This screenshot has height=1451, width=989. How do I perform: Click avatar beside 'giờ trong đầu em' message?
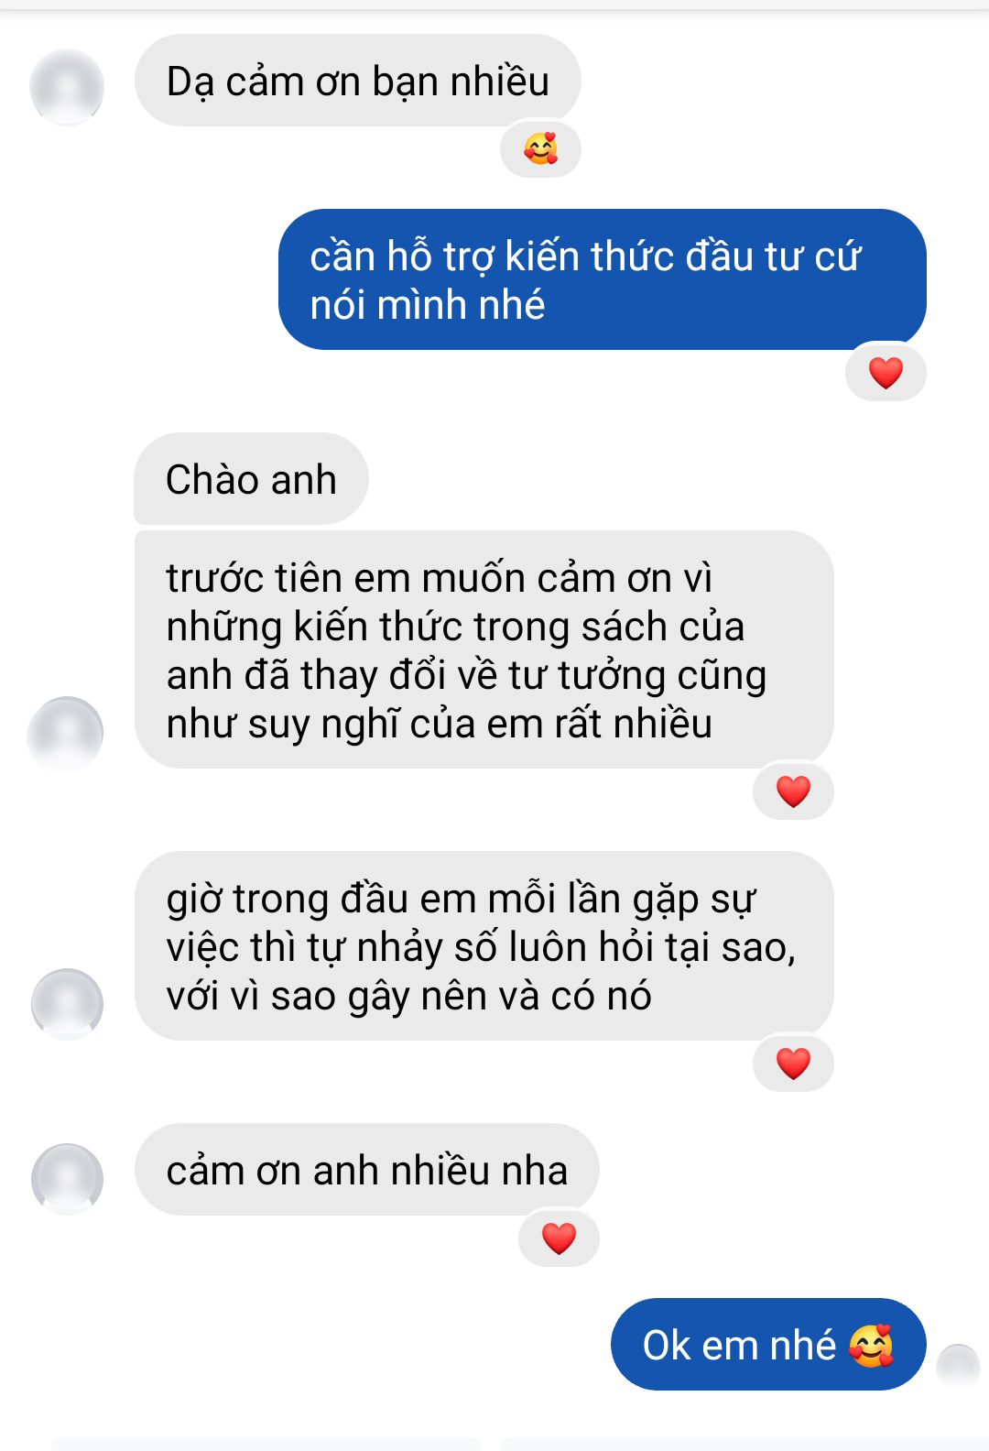pos(67,1004)
